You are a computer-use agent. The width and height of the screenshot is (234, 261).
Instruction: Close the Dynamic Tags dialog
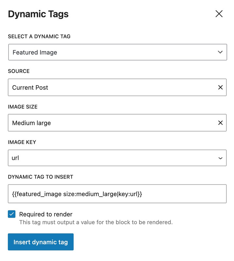tap(219, 14)
